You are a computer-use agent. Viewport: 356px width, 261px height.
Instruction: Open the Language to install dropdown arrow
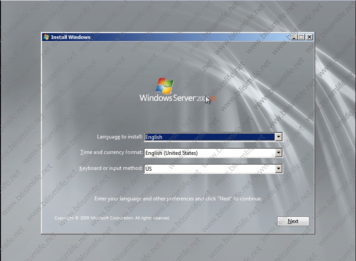point(278,137)
